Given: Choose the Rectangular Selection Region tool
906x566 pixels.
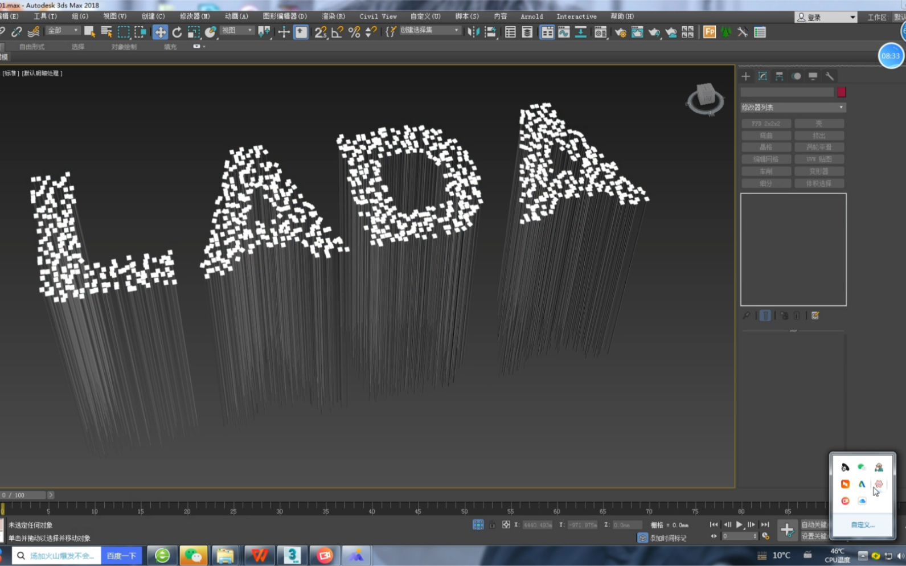Looking at the screenshot, I should (123, 32).
